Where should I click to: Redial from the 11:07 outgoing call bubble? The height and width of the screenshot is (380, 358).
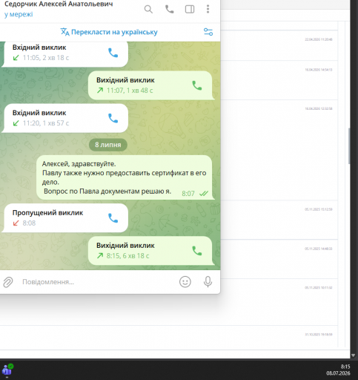pos(197,85)
